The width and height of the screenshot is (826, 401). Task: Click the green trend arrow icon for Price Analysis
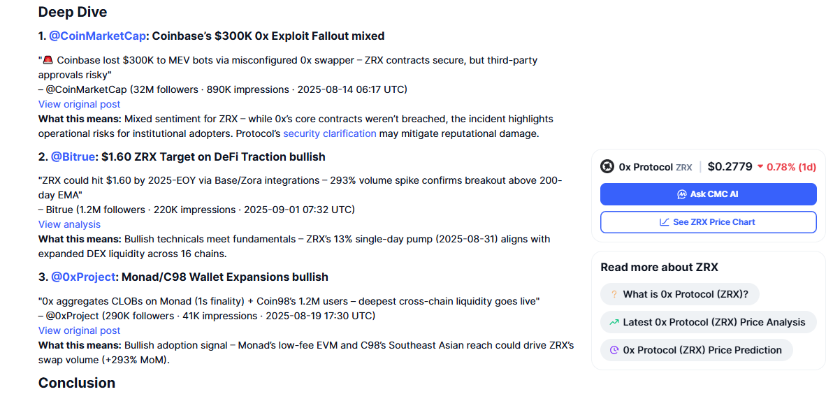[614, 322]
